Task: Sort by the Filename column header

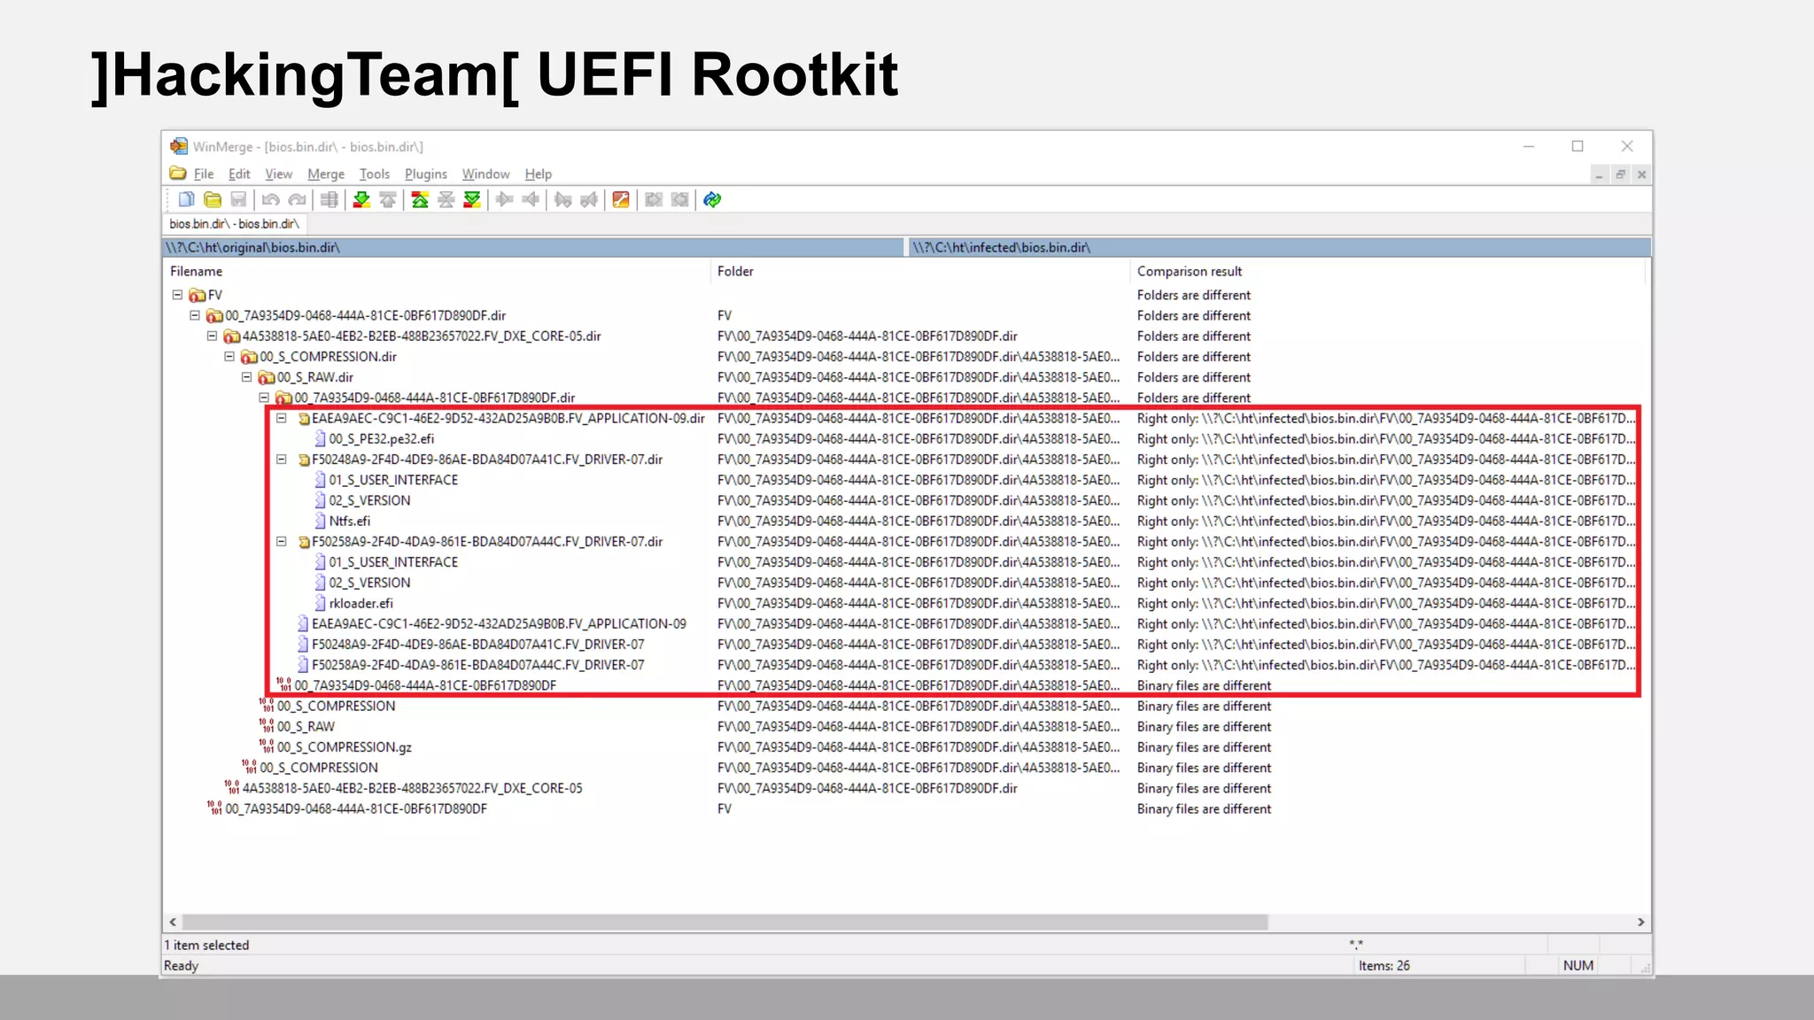Action: coord(438,271)
